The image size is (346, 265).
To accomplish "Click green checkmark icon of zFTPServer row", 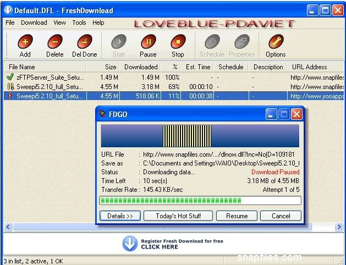I will 10,77.
